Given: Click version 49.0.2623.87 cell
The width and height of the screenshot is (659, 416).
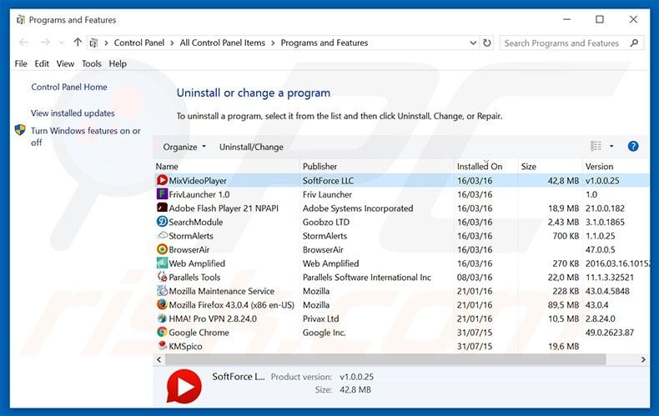Looking at the screenshot, I should pos(610,333).
